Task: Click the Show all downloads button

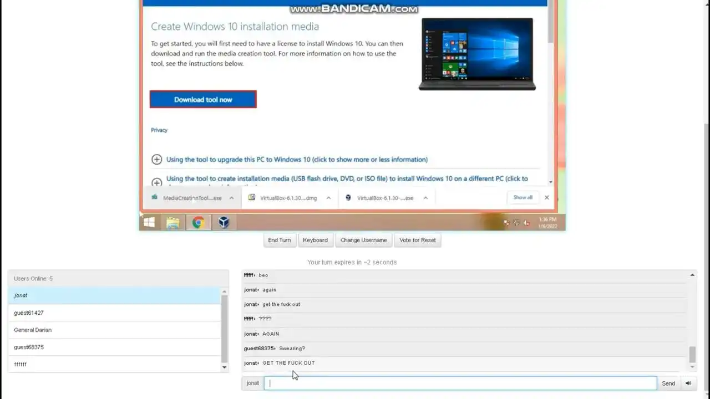Action: pyautogui.click(x=523, y=197)
